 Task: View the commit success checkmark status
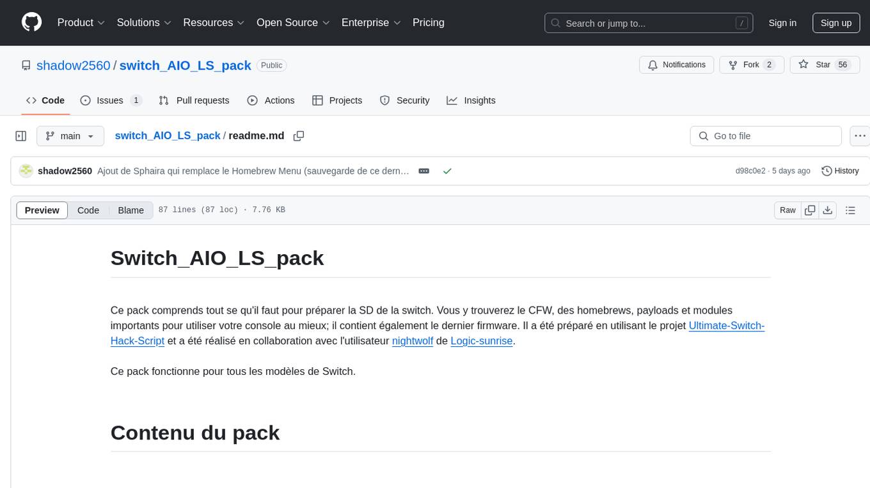[447, 171]
